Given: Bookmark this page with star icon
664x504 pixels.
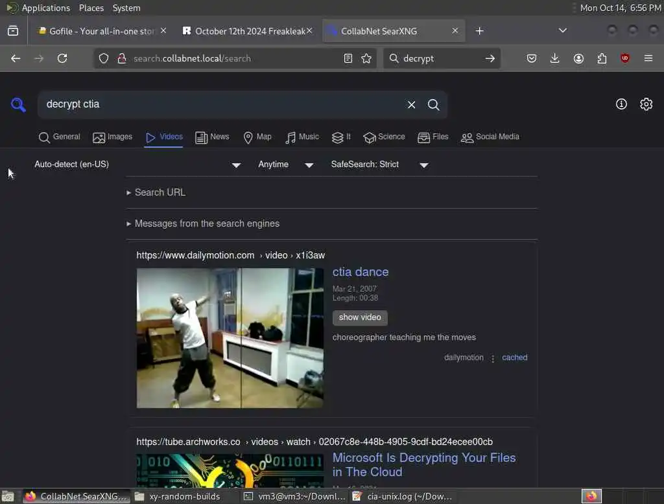Looking at the screenshot, I should point(366,58).
